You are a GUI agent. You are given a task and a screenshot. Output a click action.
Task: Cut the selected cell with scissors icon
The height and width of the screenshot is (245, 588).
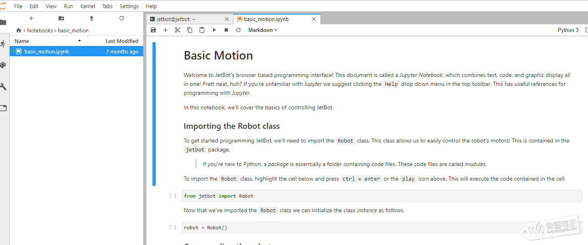tap(177, 30)
